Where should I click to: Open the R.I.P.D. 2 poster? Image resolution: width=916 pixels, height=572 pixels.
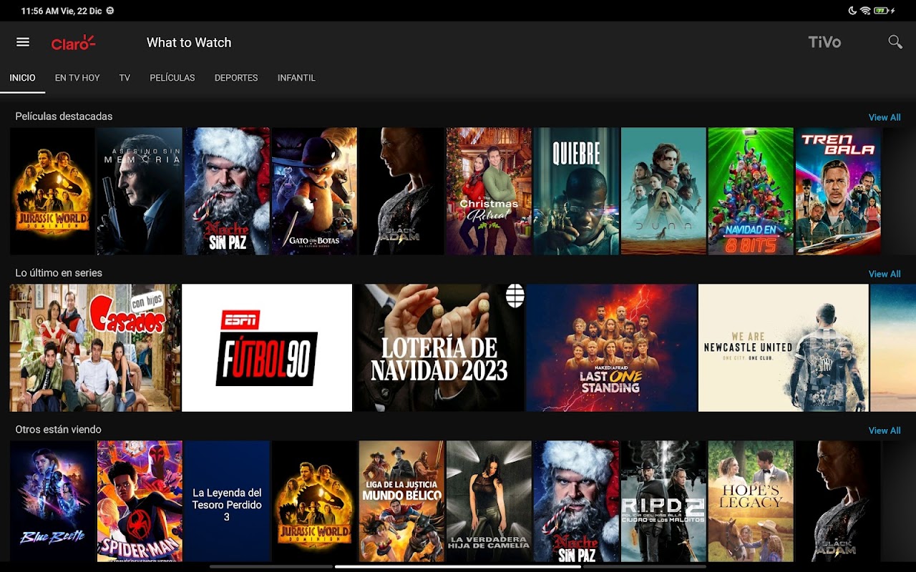click(x=663, y=501)
